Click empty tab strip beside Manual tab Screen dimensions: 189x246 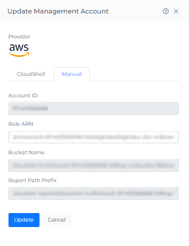[x=134, y=74]
